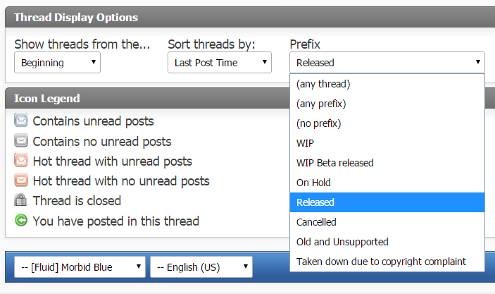This screenshot has width=495, height=294.
Task: Click the green 'You have posted' arrow icon
Action: [21, 221]
